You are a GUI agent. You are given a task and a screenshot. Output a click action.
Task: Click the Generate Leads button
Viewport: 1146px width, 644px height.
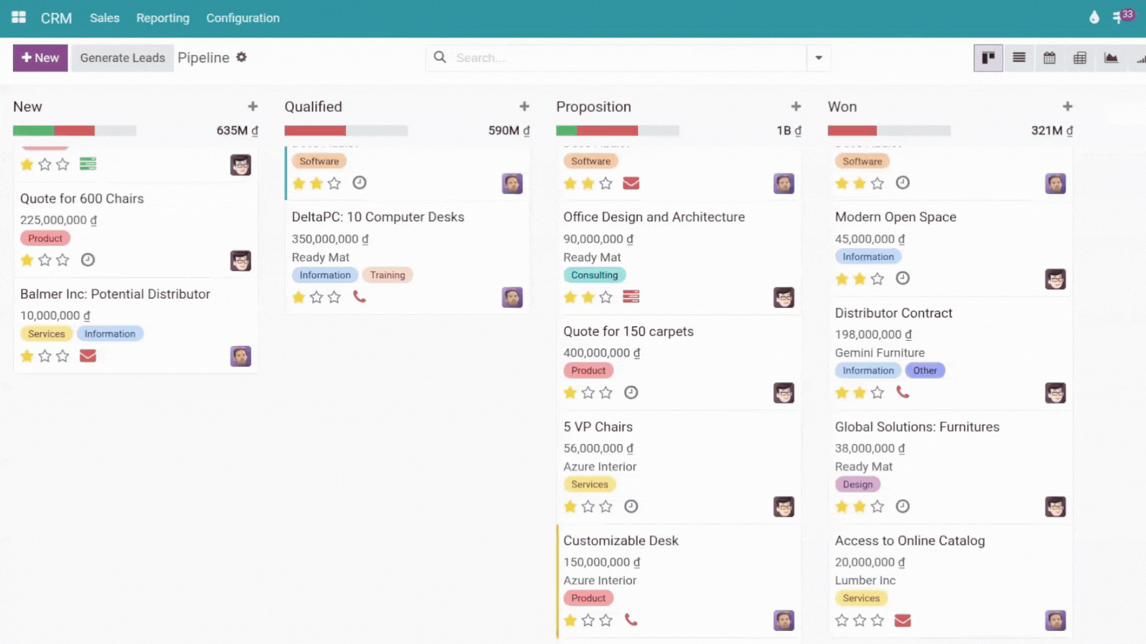[122, 58]
